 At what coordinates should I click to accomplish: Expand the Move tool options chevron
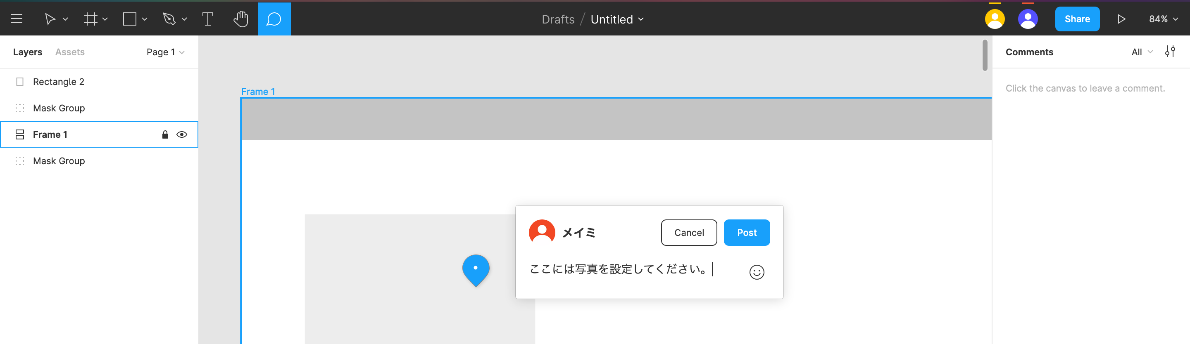coord(65,19)
